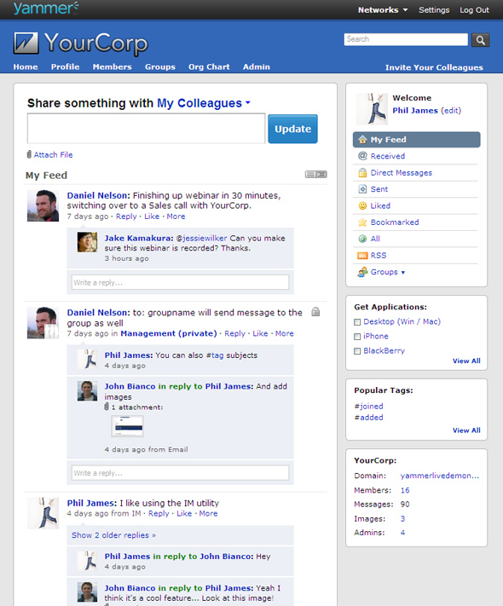
Task: Open the #joined tag
Action: click(x=369, y=407)
